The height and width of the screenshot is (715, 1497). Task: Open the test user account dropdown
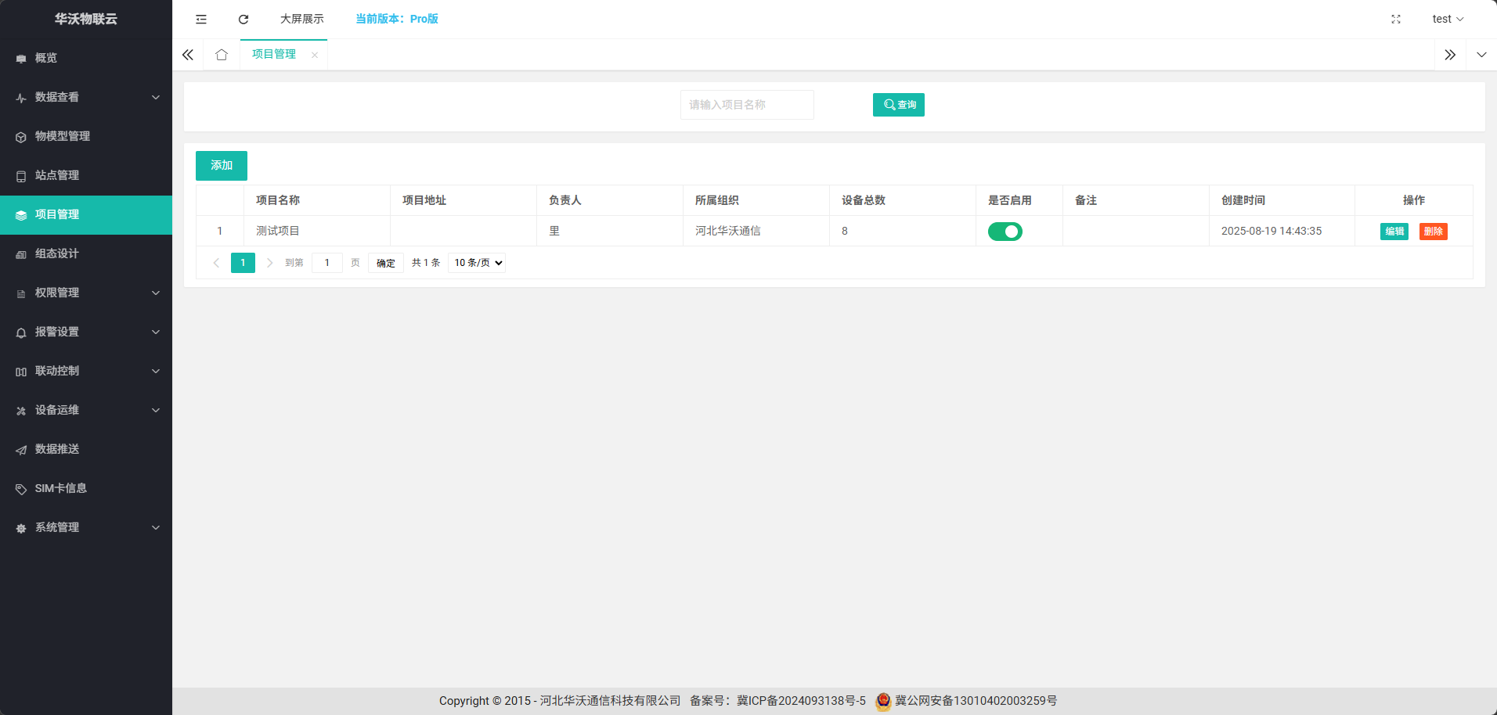coord(1447,19)
